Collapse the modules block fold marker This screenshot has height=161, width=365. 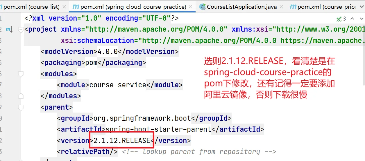(21, 74)
